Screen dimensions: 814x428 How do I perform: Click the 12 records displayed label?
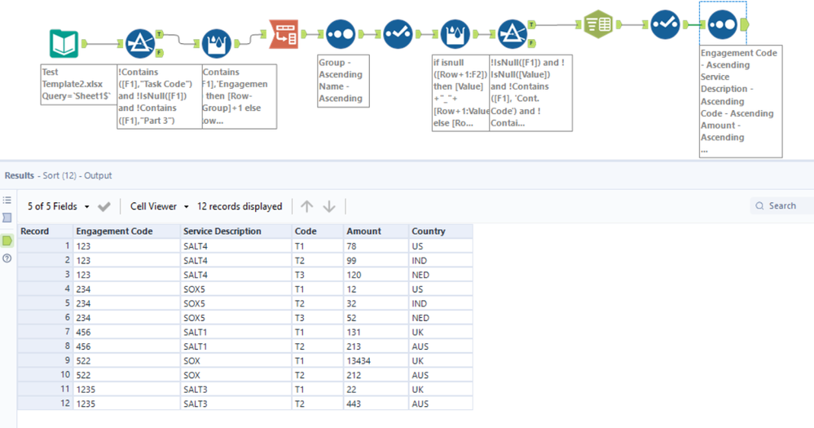point(240,206)
